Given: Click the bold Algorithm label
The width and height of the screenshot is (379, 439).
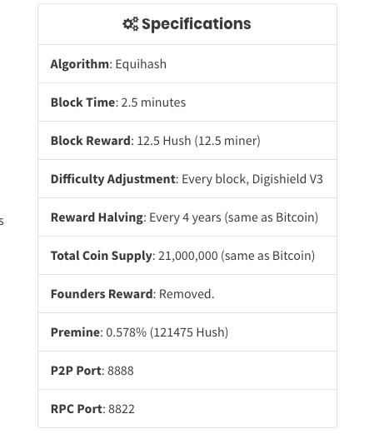Looking at the screenshot, I should 80,64.
